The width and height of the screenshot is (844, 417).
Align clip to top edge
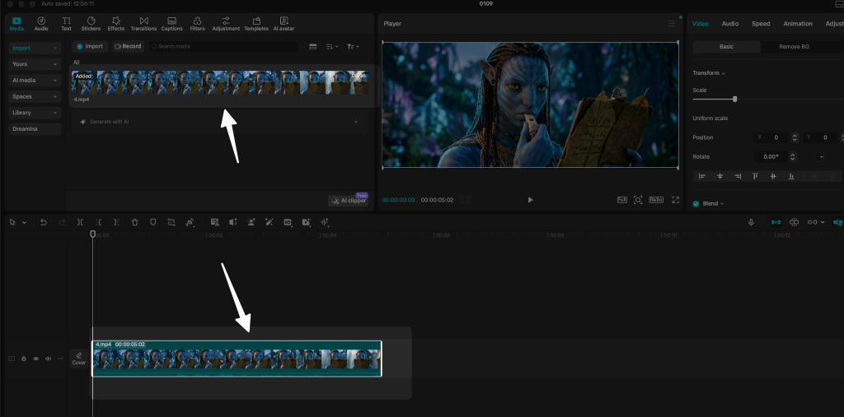(755, 176)
